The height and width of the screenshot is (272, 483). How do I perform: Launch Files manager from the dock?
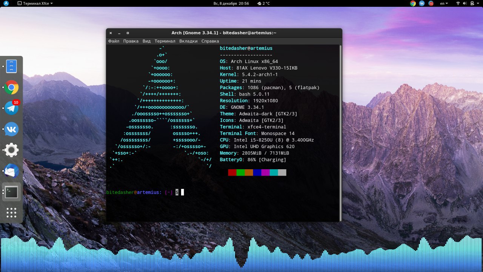12,66
